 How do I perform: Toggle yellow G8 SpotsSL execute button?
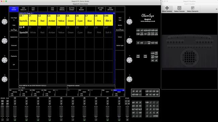pyautogui.click(x=24, y=20)
